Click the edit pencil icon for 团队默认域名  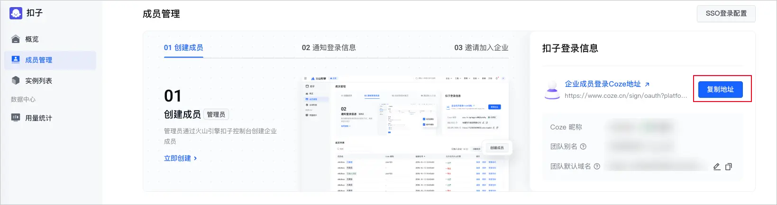tap(717, 166)
